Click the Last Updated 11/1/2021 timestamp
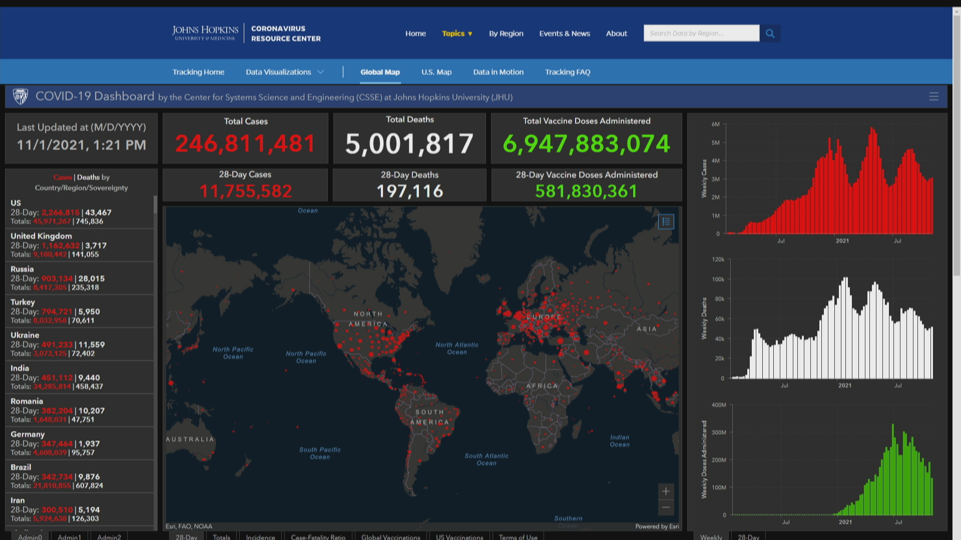The image size is (961, 540). 82,145
